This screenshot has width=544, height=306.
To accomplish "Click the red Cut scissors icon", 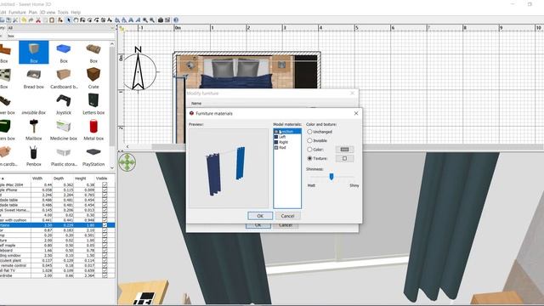I will (38, 20).
